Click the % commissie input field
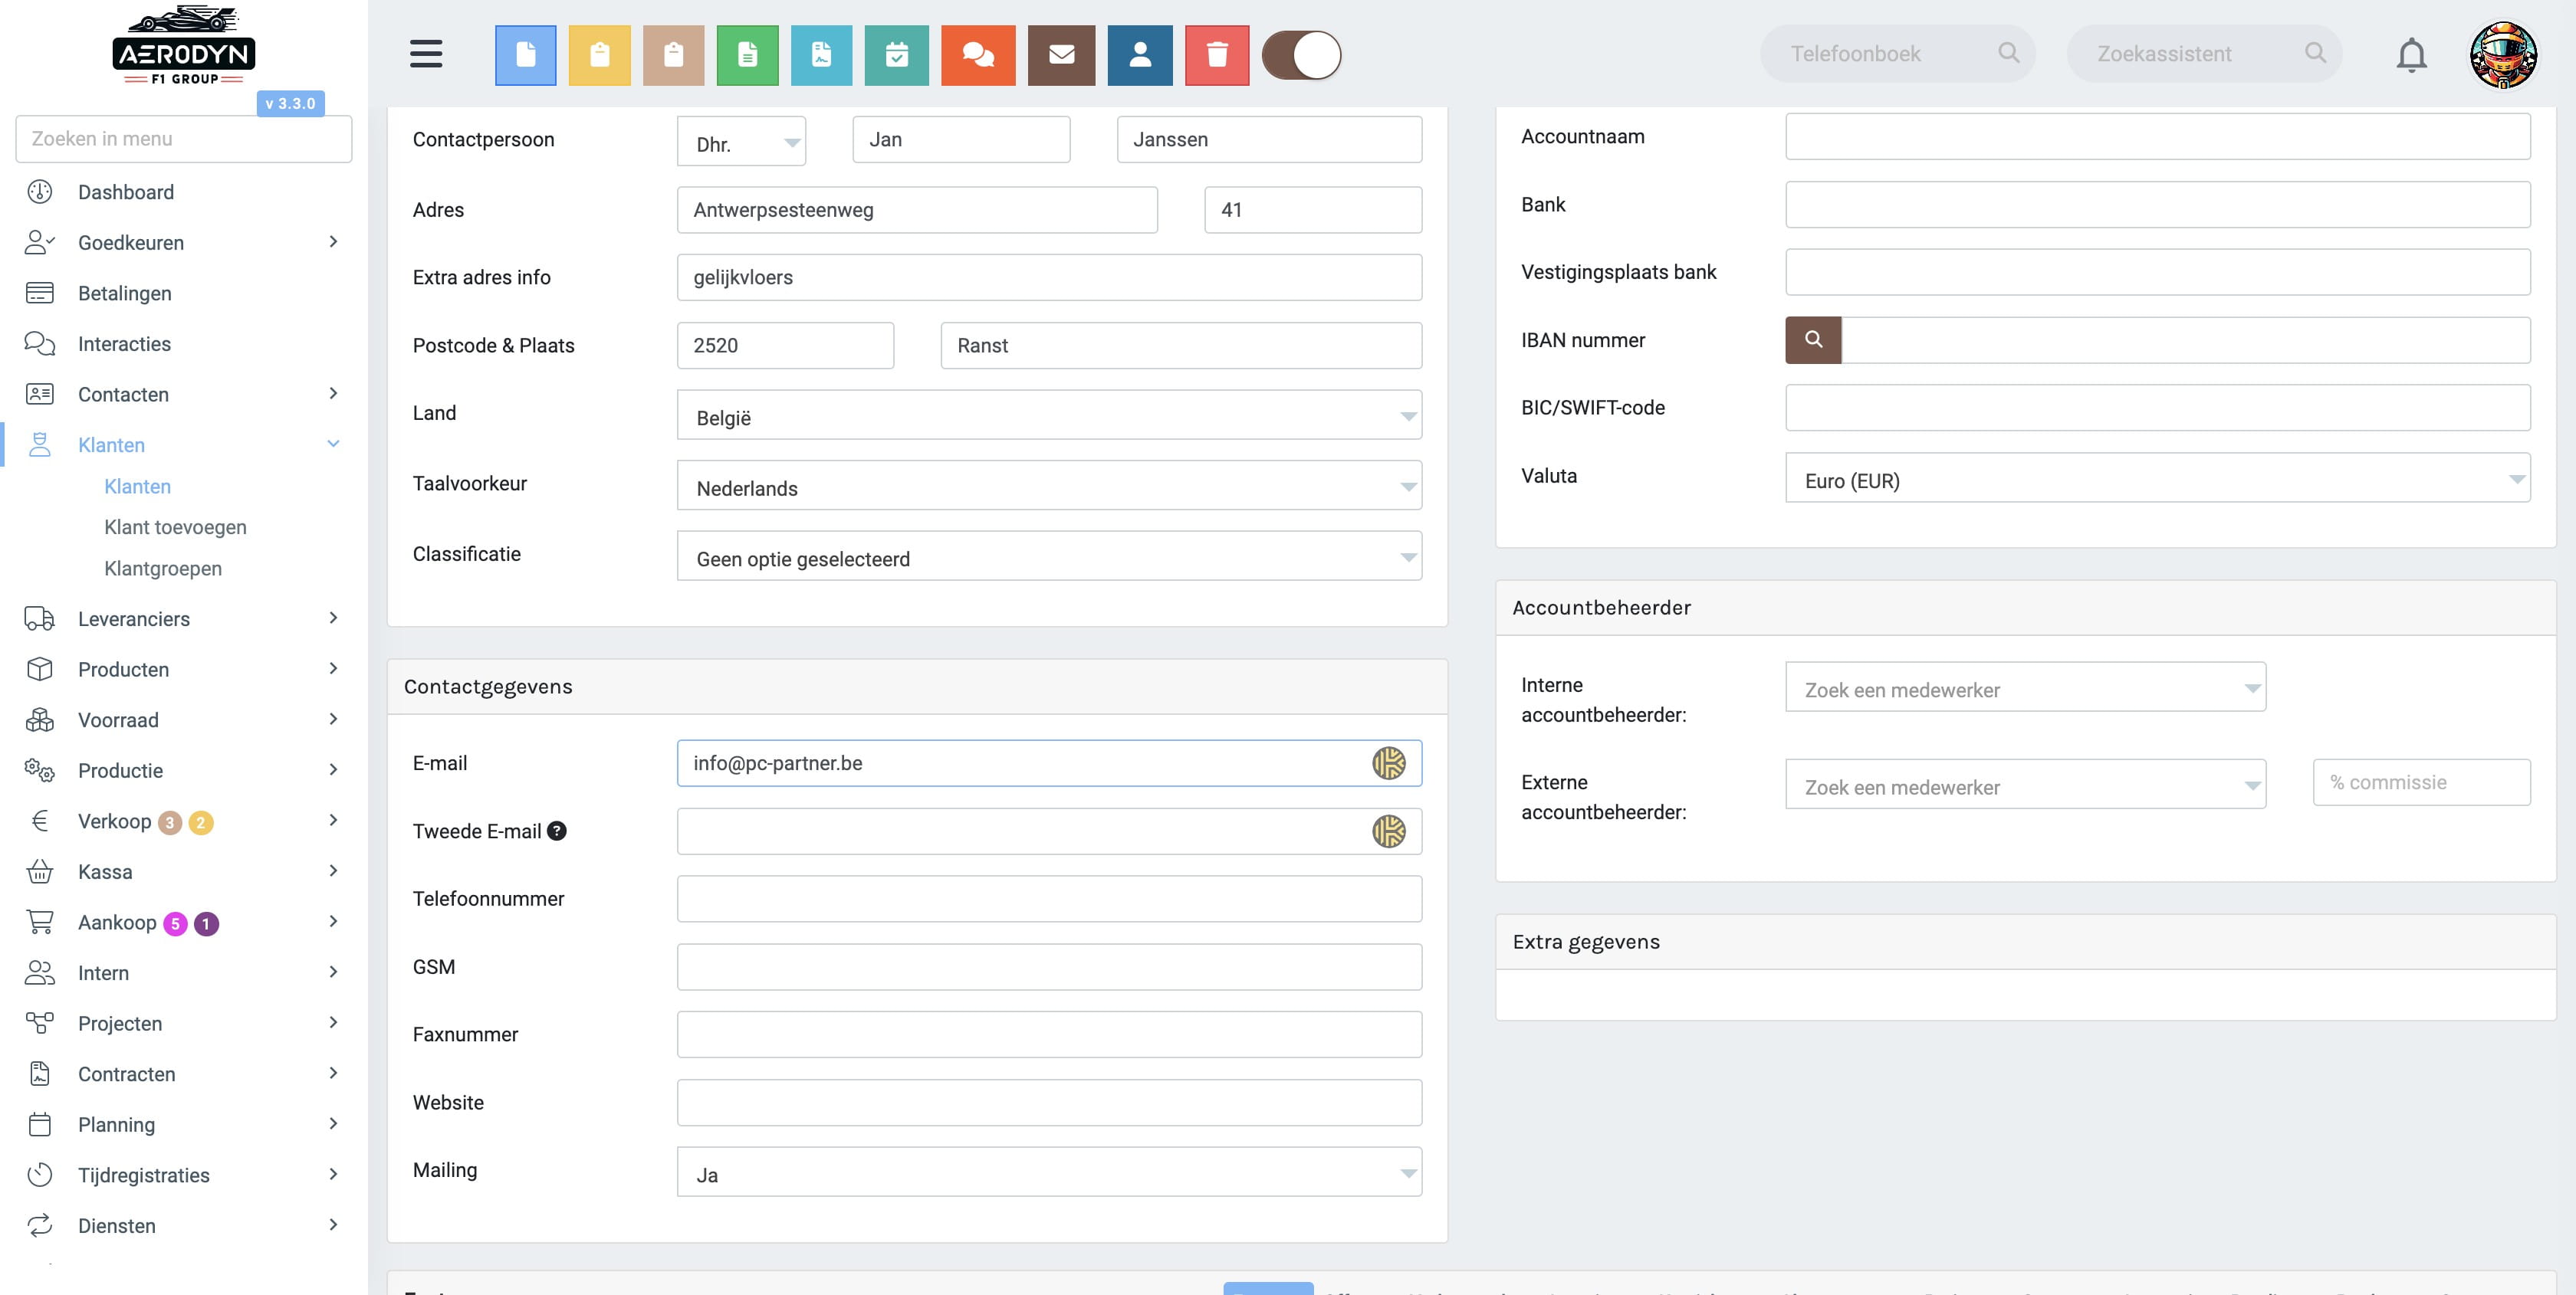The height and width of the screenshot is (1295, 2576). click(2422, 782)
